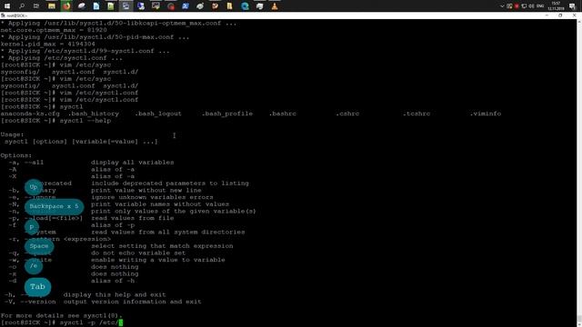
Task: Show hidden system tray icons chevron
Action: (x=502, y=6)
